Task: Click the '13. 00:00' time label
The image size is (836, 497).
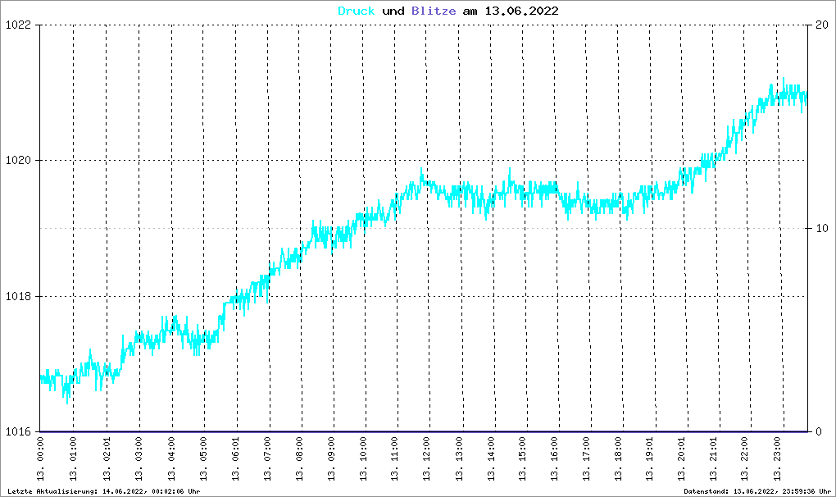Action: 41,458
